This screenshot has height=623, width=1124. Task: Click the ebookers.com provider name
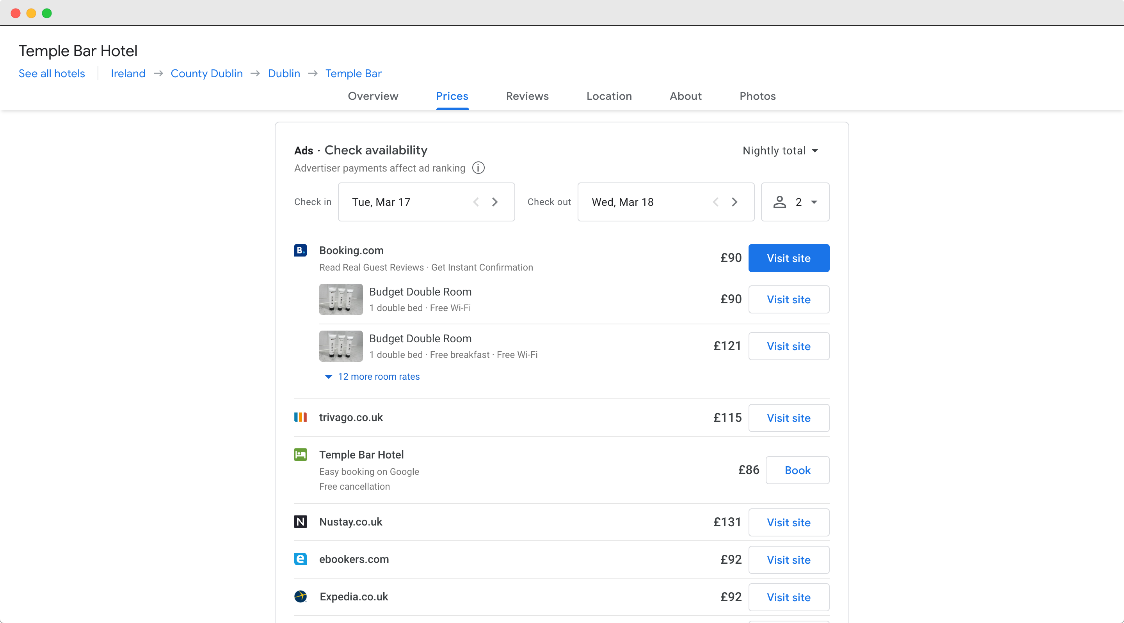[354, 559]
